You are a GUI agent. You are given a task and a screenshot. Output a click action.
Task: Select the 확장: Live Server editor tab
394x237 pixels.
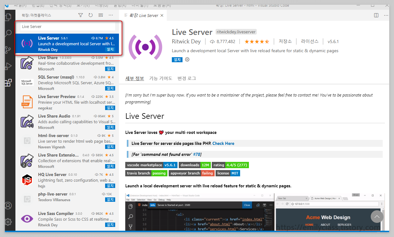pyautogui.click(x=143, y=15)
